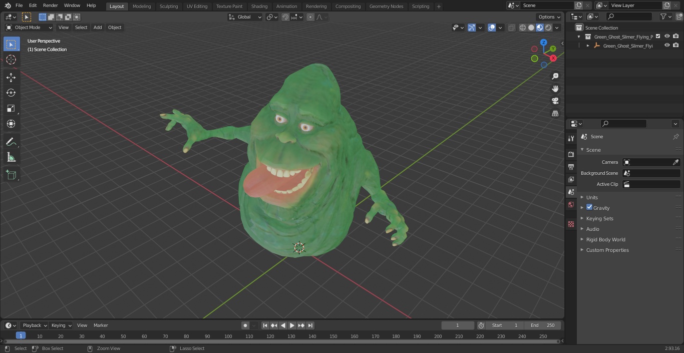
Task: Activate the Rotate tool
Action: coord(11,93)
